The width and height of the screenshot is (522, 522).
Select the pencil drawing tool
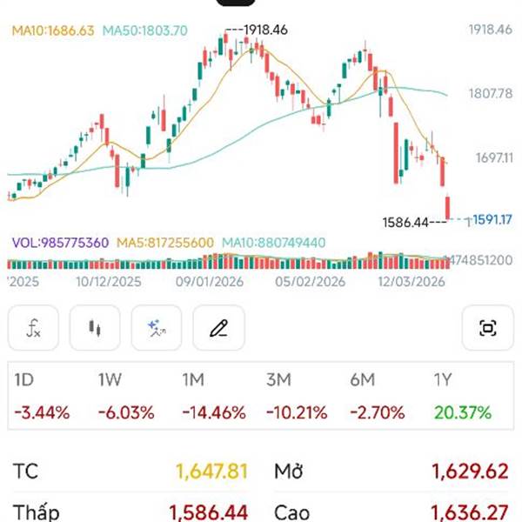click(218, 328)
